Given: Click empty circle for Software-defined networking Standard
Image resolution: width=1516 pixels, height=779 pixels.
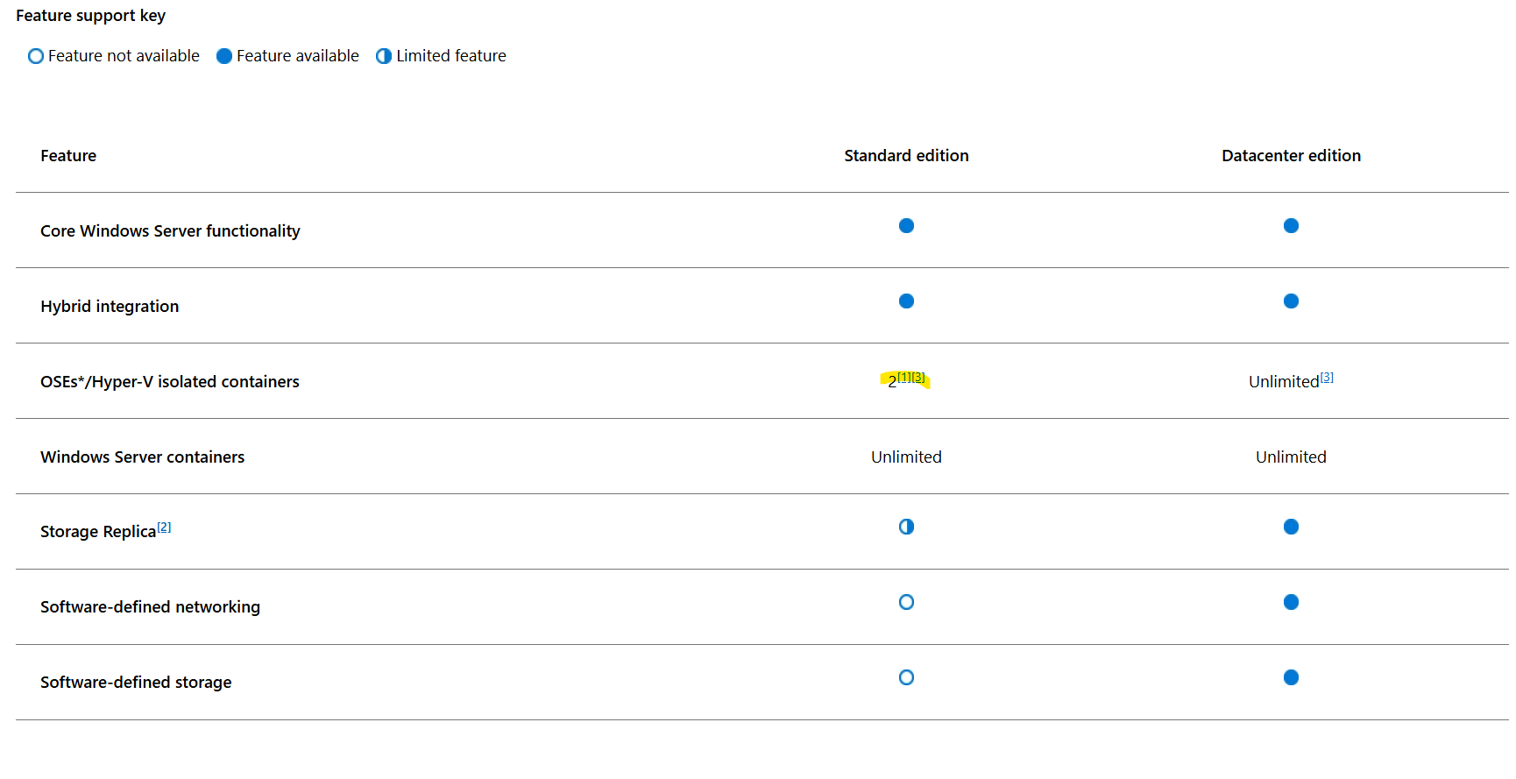Looking at the screenshot, I should coord(906,602).
